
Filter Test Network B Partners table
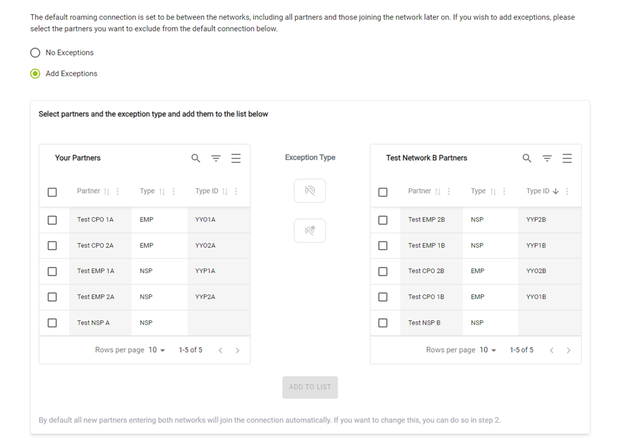point(547,158)
